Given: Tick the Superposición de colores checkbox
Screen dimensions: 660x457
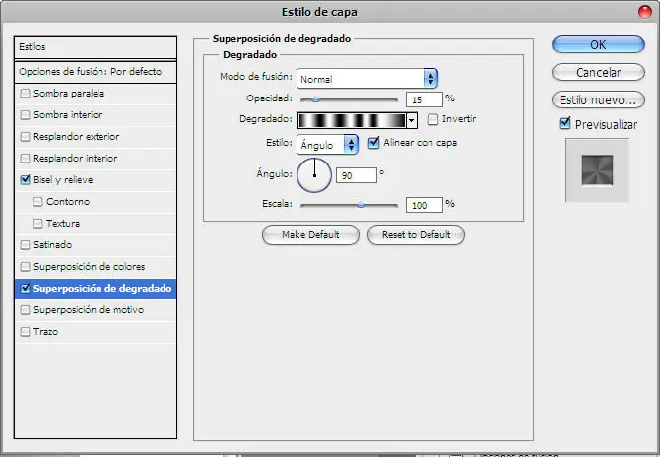Looking at the screenshot, I should tap(26, 266).
